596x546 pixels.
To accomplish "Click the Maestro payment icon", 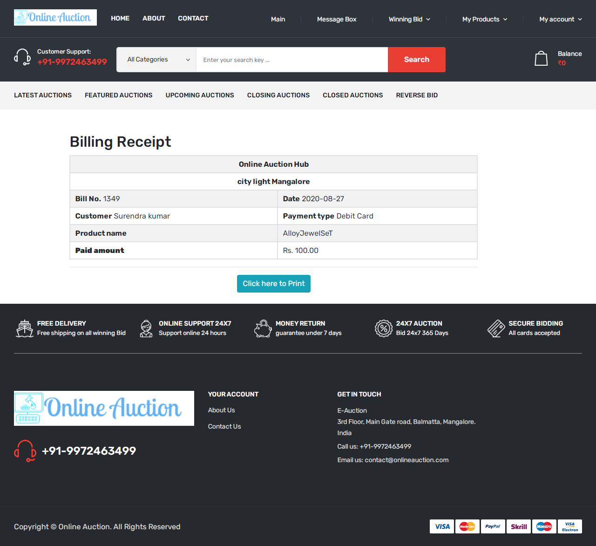I will click(x=544, y=526).
